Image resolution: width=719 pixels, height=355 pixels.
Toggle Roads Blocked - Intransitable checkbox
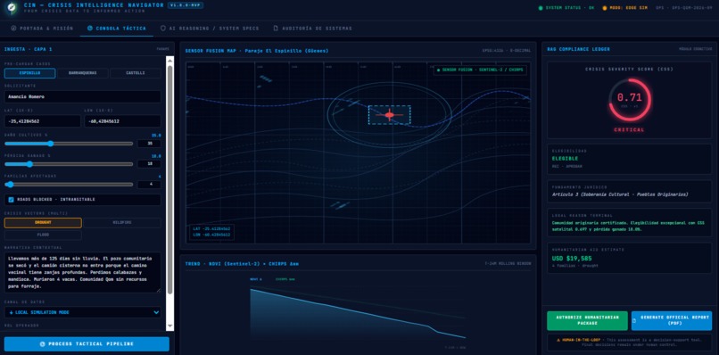(12, 200)
